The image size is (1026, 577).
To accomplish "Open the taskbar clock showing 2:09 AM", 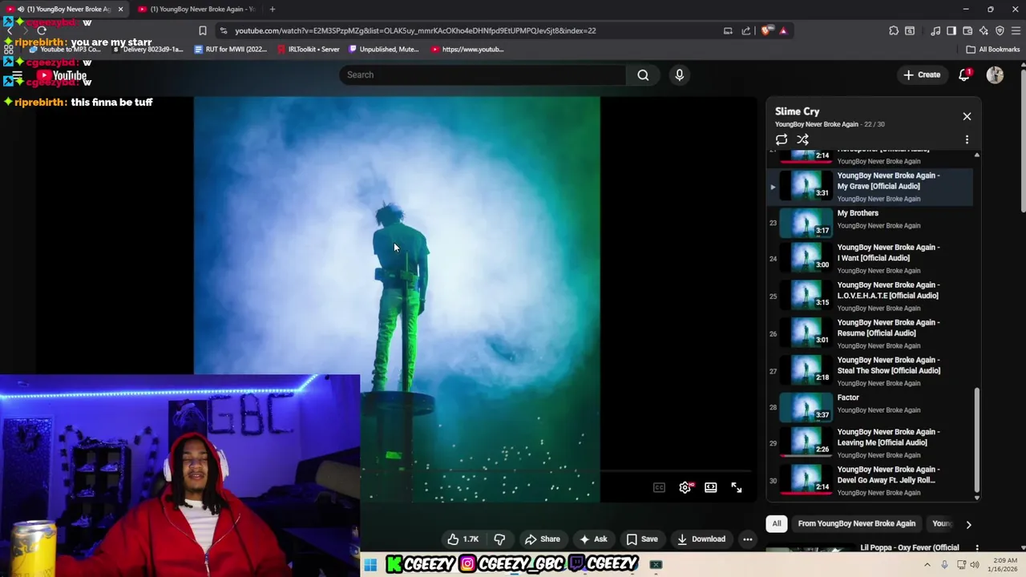I will coord(1003,565).
